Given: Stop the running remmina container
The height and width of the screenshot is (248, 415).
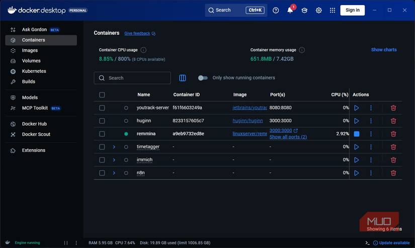Looking at the screenshot, I should (x=357, y=134).
